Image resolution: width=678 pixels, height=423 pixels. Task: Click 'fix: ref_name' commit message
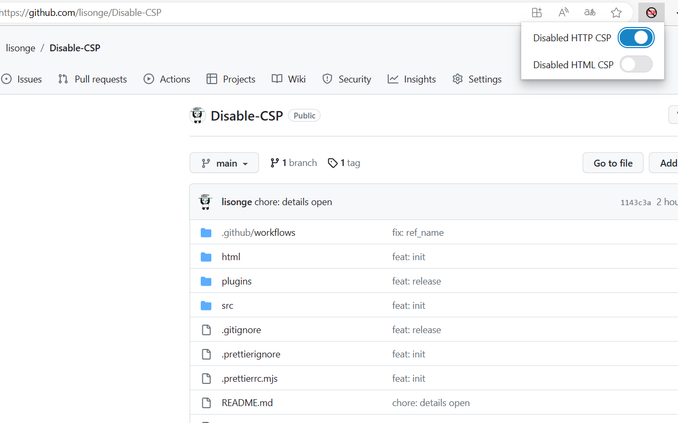point(418,232)
